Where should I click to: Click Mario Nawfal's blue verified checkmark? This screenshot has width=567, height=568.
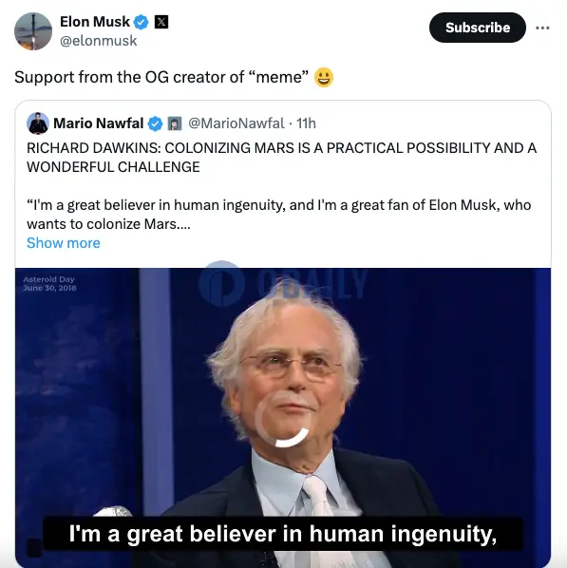click(x=155, y=123)
